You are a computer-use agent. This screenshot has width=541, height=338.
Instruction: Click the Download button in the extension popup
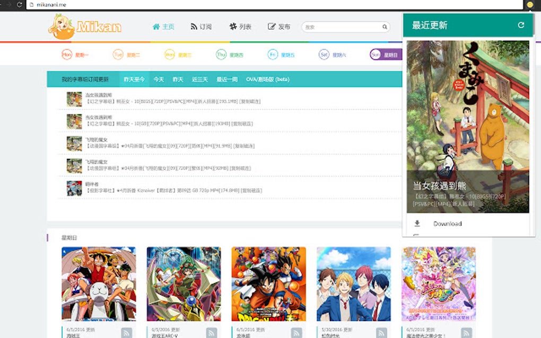[x=448, y=224]
